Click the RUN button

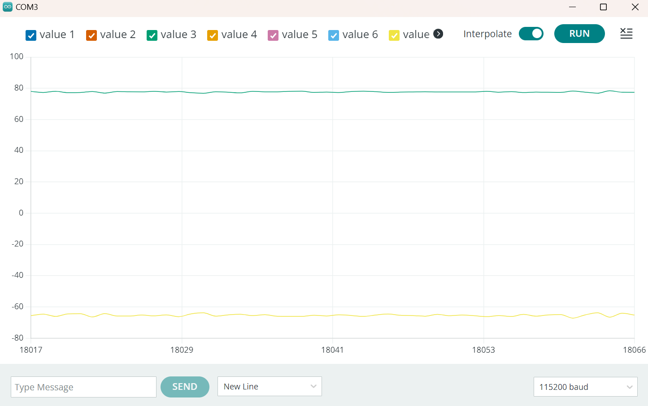(x=579, y=34)
